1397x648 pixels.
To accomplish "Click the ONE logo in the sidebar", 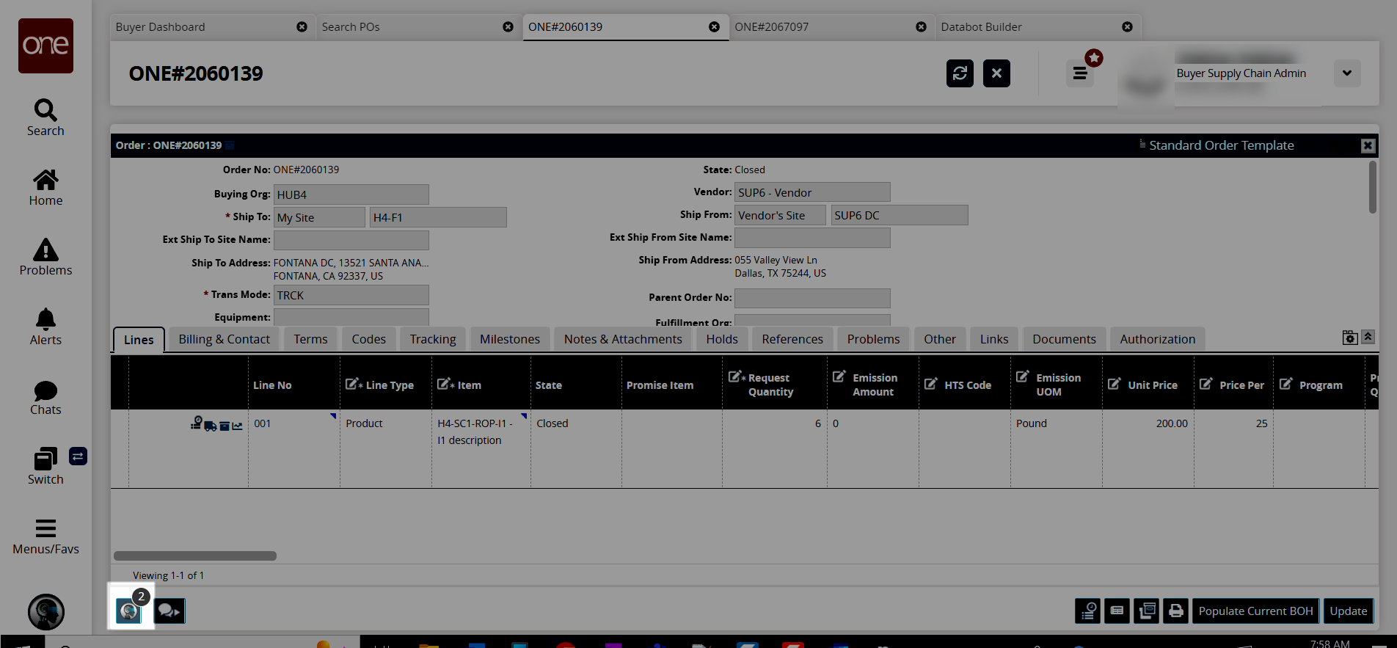I will pos(45,45).
